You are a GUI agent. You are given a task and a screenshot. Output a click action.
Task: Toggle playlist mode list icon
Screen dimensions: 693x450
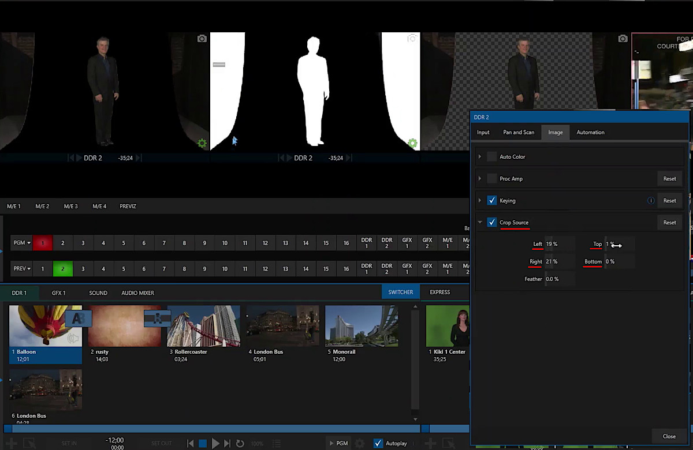276,443
